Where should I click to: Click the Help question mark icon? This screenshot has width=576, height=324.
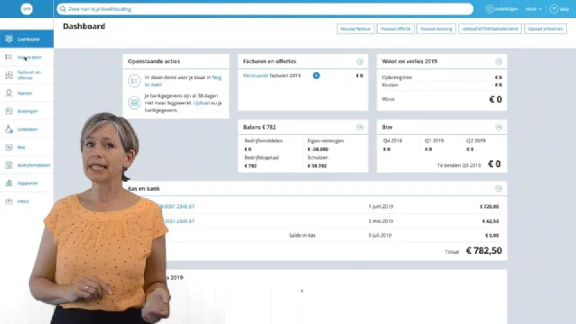point(553,9)
